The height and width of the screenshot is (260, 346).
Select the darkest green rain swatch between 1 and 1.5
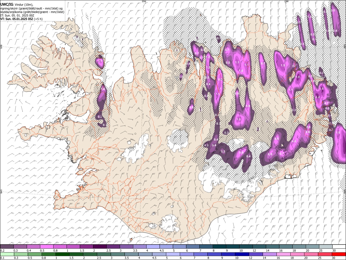click(63, 254)
